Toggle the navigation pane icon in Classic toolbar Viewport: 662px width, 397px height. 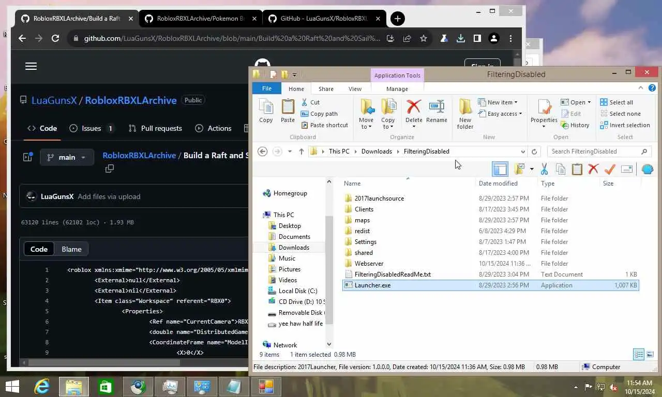tap(500, 169)
